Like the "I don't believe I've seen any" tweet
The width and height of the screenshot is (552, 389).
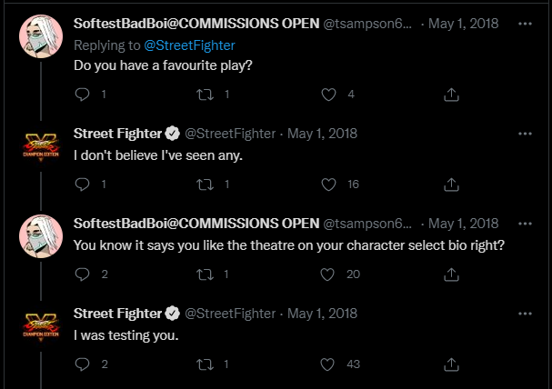coord(330,184)
